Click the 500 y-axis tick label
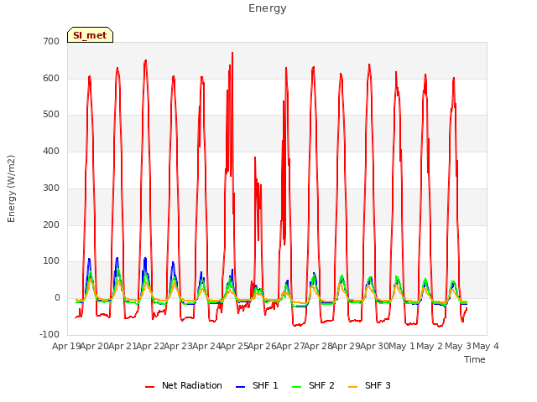537x402 pixels. tap(51, 115)
